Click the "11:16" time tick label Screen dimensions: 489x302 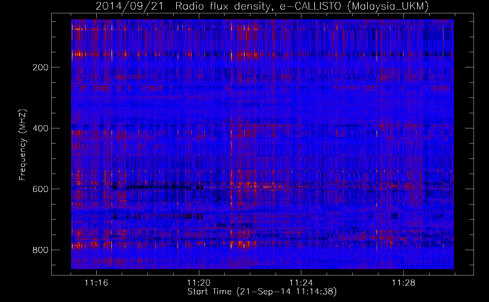tap(96, 283)
